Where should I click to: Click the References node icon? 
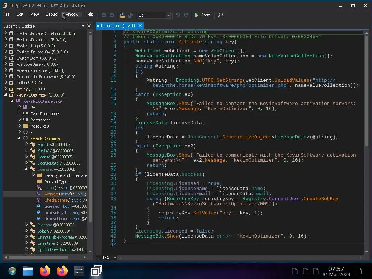pos(25,120)
